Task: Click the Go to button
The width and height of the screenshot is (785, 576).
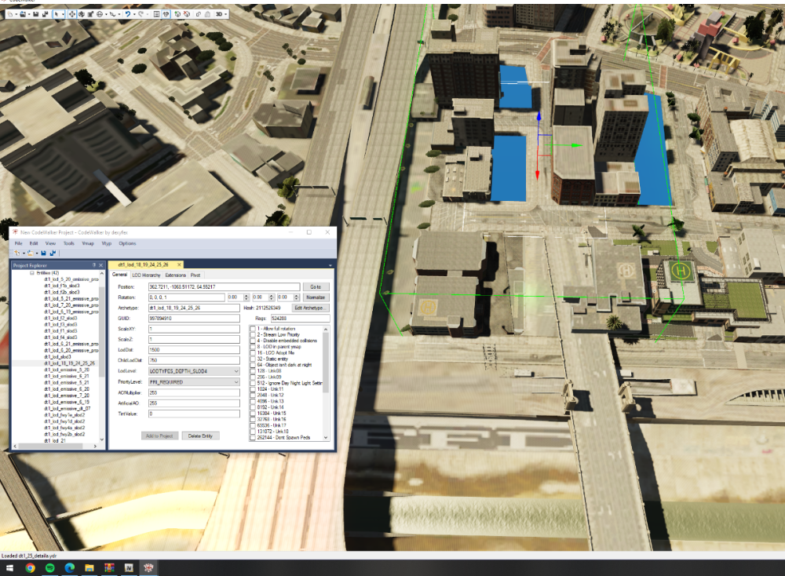Action: pos(316,286)
